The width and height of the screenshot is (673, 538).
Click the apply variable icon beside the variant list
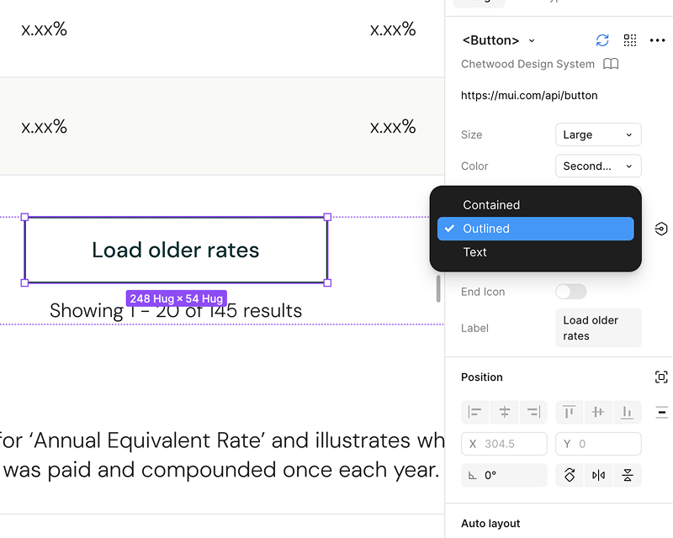point(661,229)
